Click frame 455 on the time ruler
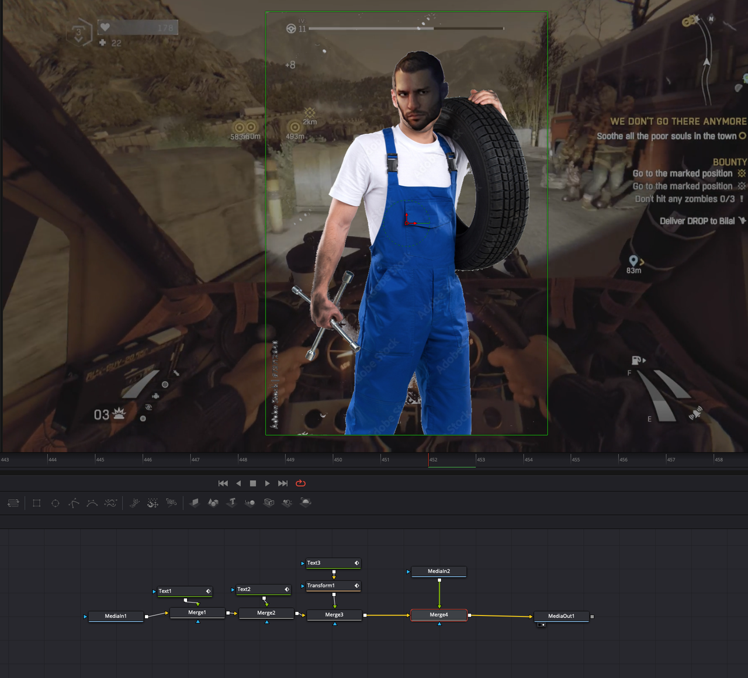 [572, 459]
